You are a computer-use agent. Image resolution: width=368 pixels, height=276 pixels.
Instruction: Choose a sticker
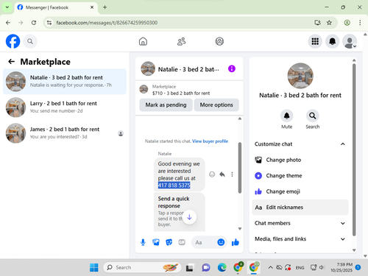[x=169, y=242]
